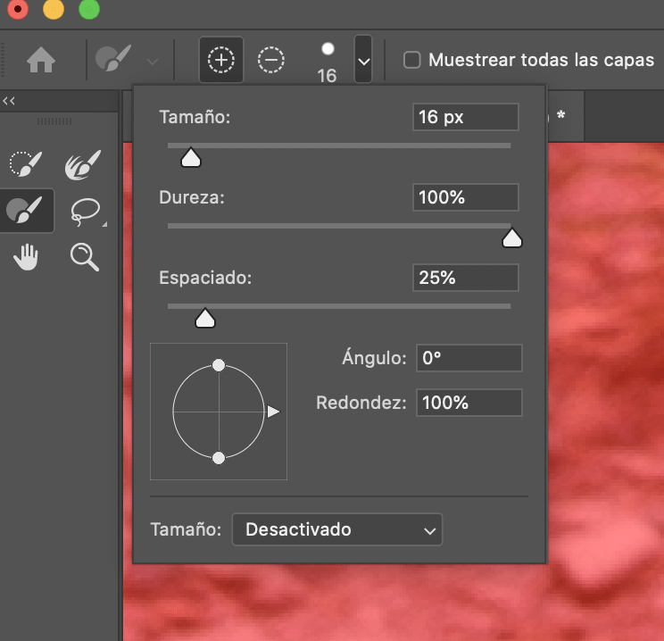This screenshot has height=641, width=664.
Task: Click bottom roundness handle on brush circle
Action: pos(219,458)
